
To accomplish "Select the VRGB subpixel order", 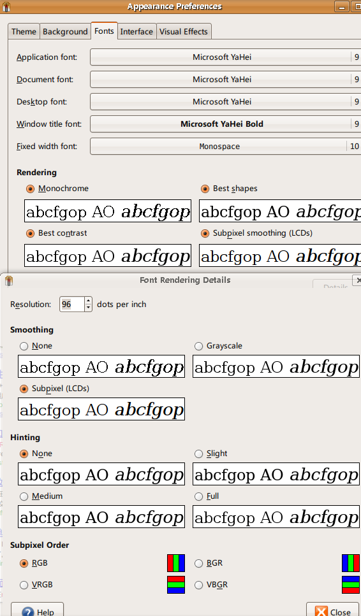I will [x=24, y=585].
